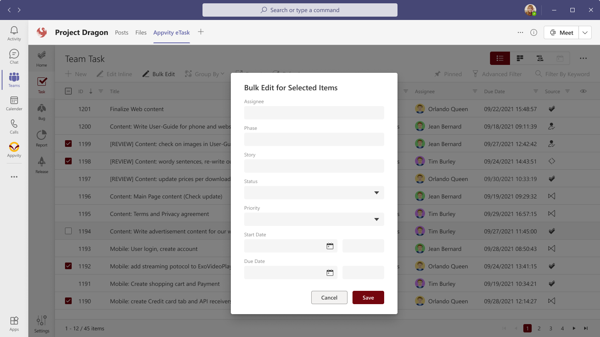Open the Release section in the eTask sidebar
The width and height of the screenshot is (600, 337).
(x=41, y=164)
